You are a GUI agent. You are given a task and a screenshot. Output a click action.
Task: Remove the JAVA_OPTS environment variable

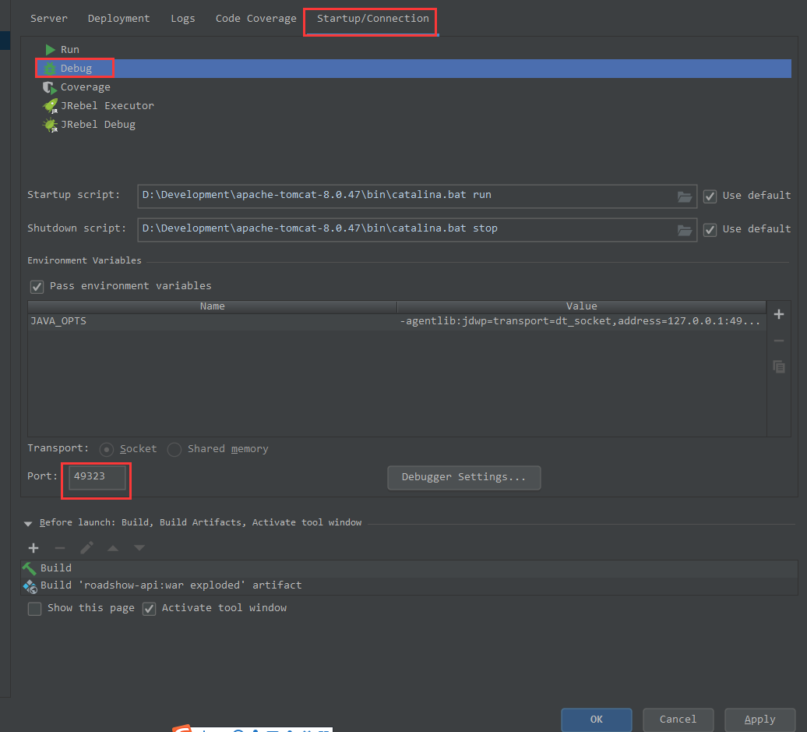(778, 340)
